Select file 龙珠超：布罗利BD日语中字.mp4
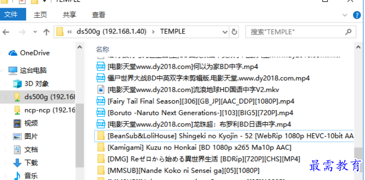Screen dimensions: 365x180 point(199,124)
